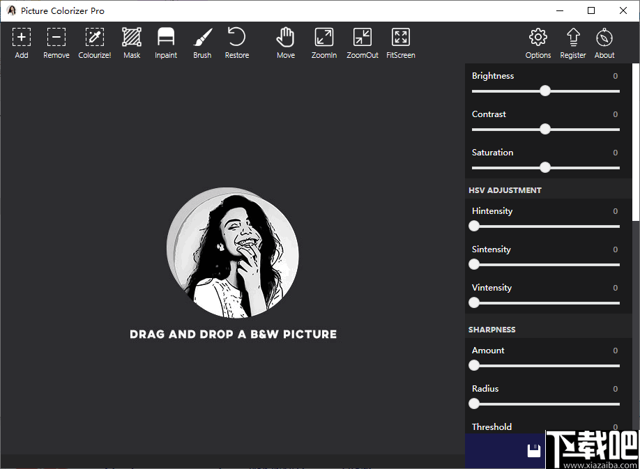Open the About dialog

(x=604, y=37)
